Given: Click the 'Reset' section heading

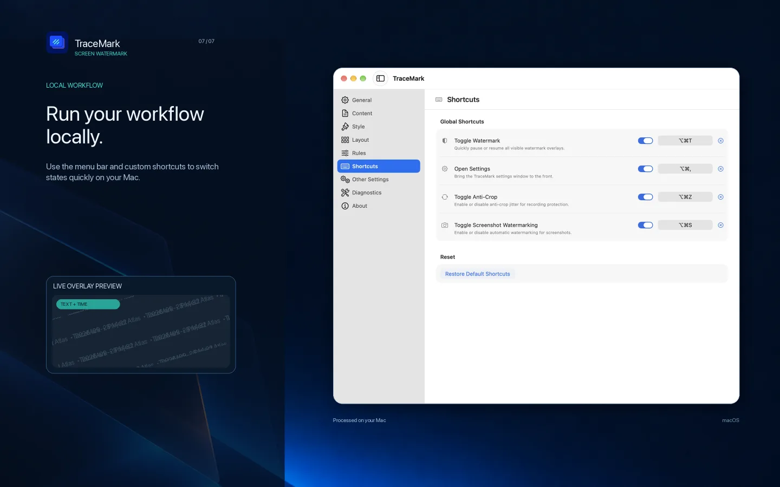Looking at the screenshot, I should coord(447,257).
